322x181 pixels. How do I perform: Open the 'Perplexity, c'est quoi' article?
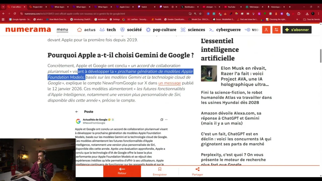233,159
